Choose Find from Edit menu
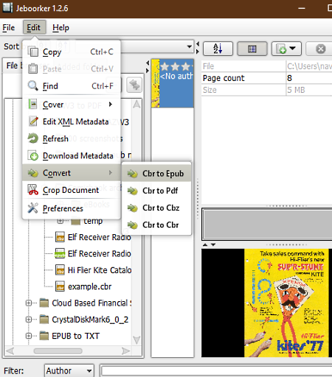 click(x=72, y=86)
